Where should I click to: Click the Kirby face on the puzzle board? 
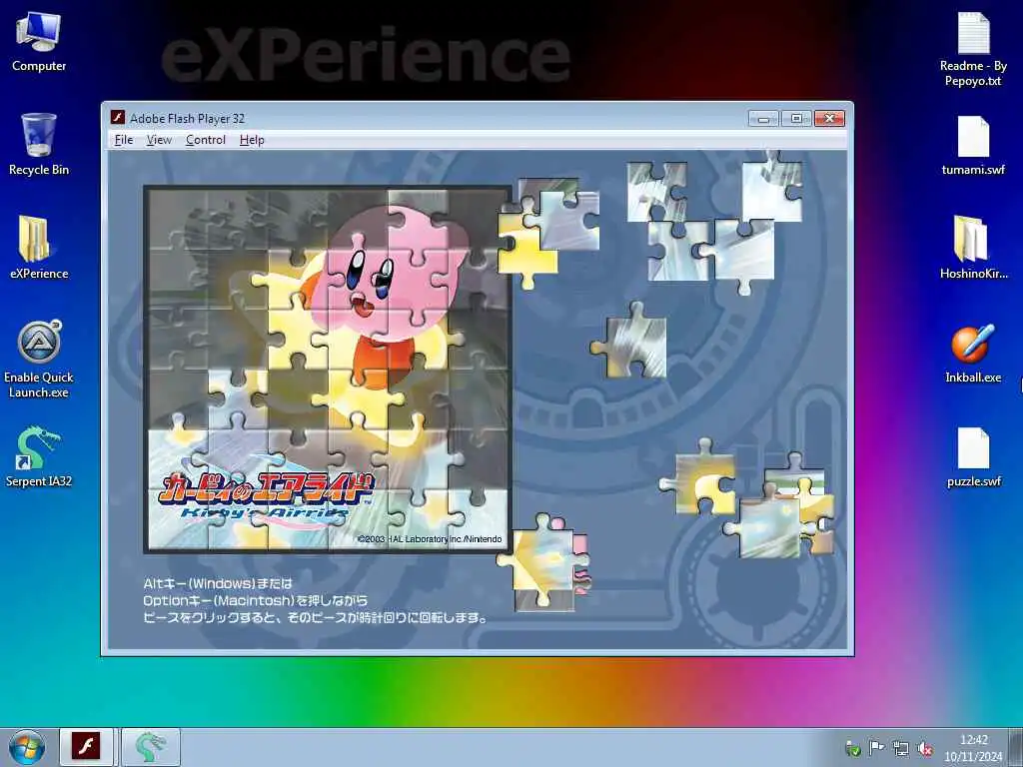(370, 279)
